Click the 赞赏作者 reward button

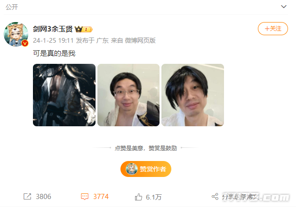coord(146,169)
